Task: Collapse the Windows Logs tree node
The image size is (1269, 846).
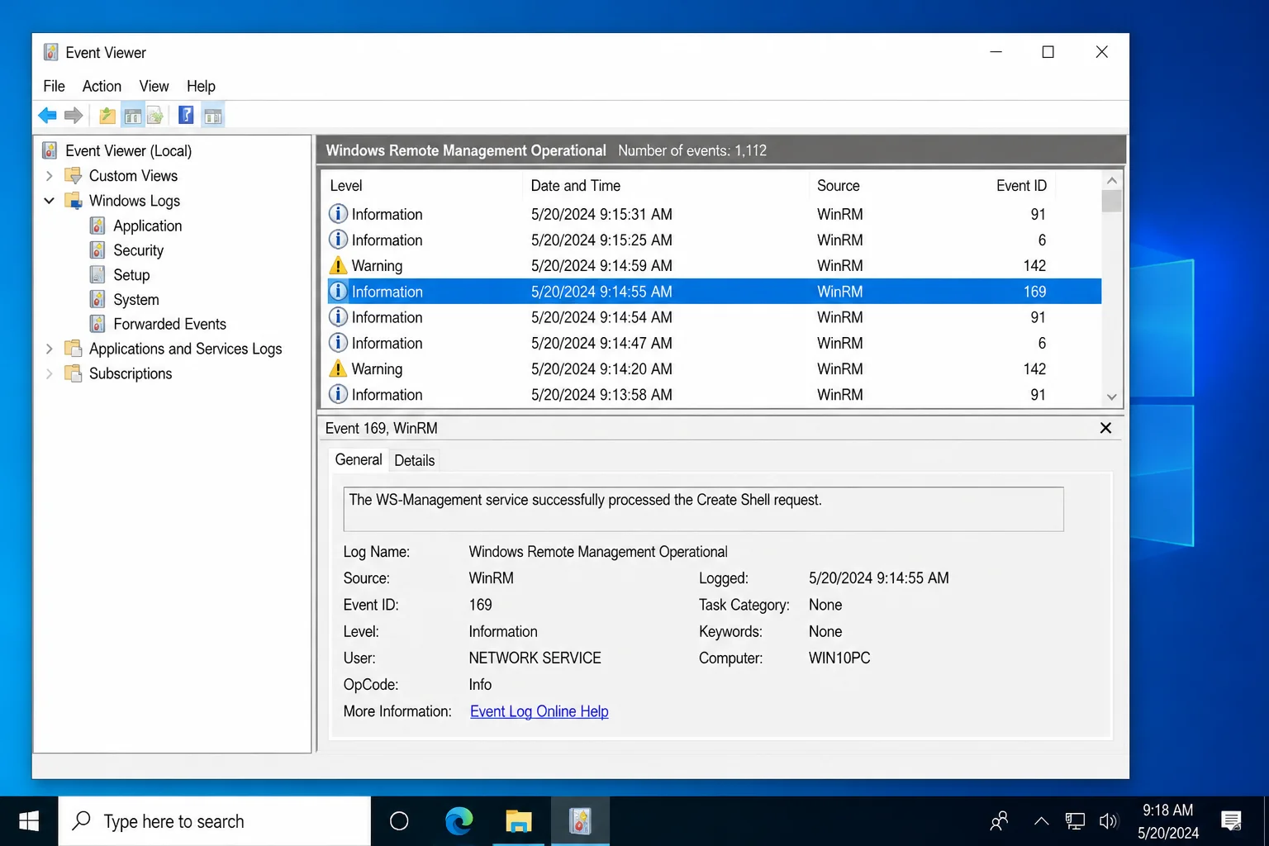Action: (50, 201)
